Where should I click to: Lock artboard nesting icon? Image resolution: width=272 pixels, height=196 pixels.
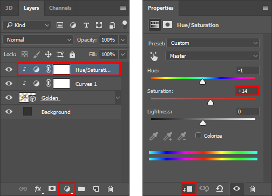60,55
